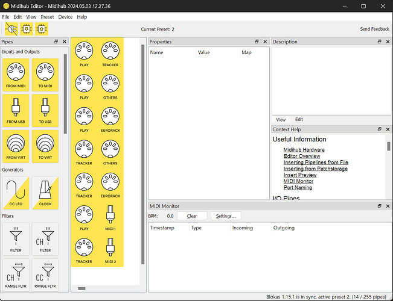Open the Insert Preview help link

click(x=300, y=175)
